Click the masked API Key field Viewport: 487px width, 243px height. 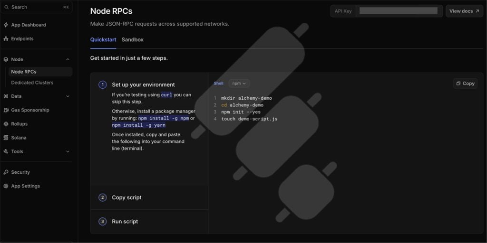[x=399, y=11]
